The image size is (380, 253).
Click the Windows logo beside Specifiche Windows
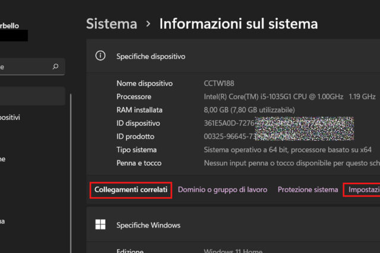tap(100, 224)
